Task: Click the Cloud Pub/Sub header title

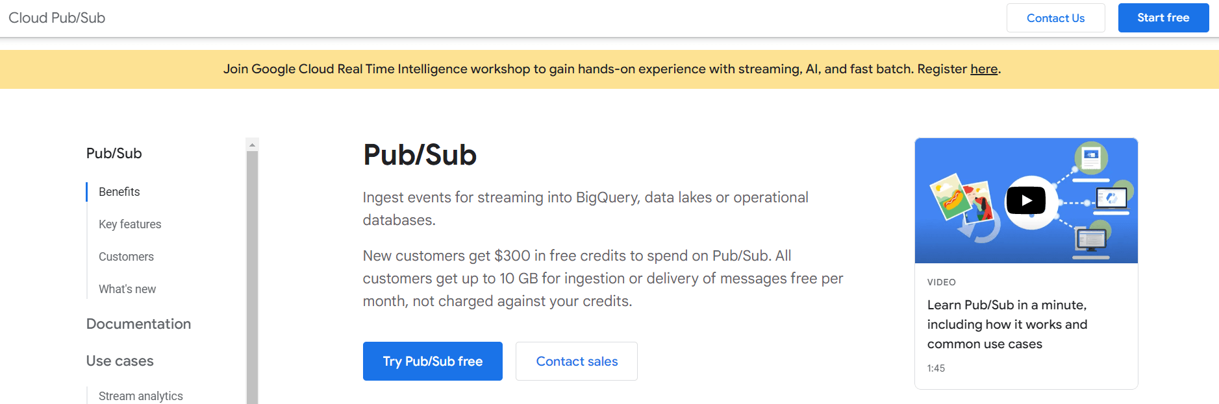Action: (57, 18)
